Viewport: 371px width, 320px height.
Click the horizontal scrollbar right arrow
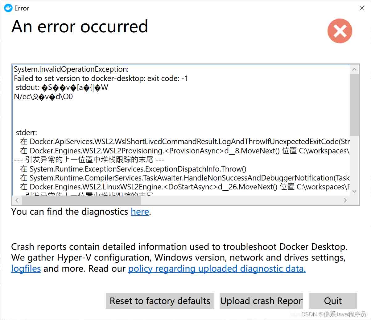coord(345,200)
